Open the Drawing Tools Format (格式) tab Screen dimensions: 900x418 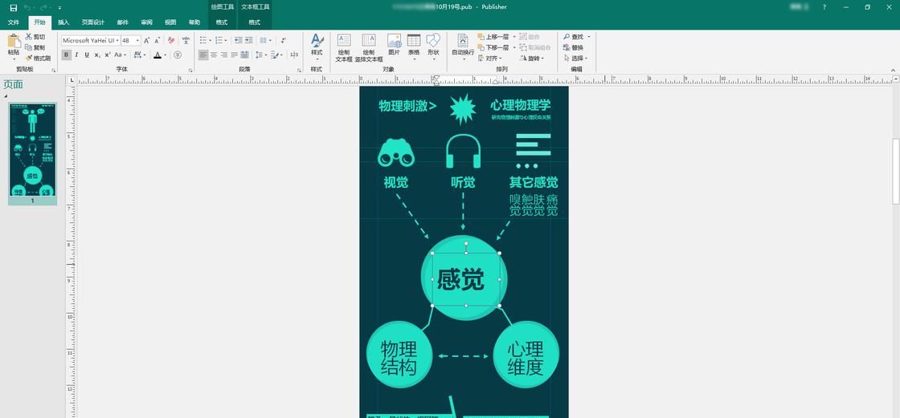click(222, 22)
